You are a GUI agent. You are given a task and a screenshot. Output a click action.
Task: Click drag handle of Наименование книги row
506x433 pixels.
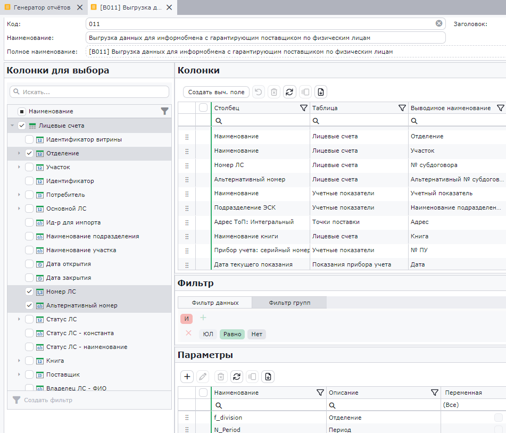pos(187,237)
